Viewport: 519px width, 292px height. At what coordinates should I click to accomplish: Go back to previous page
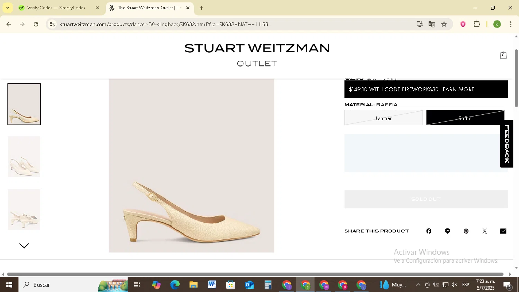(9, 24)
